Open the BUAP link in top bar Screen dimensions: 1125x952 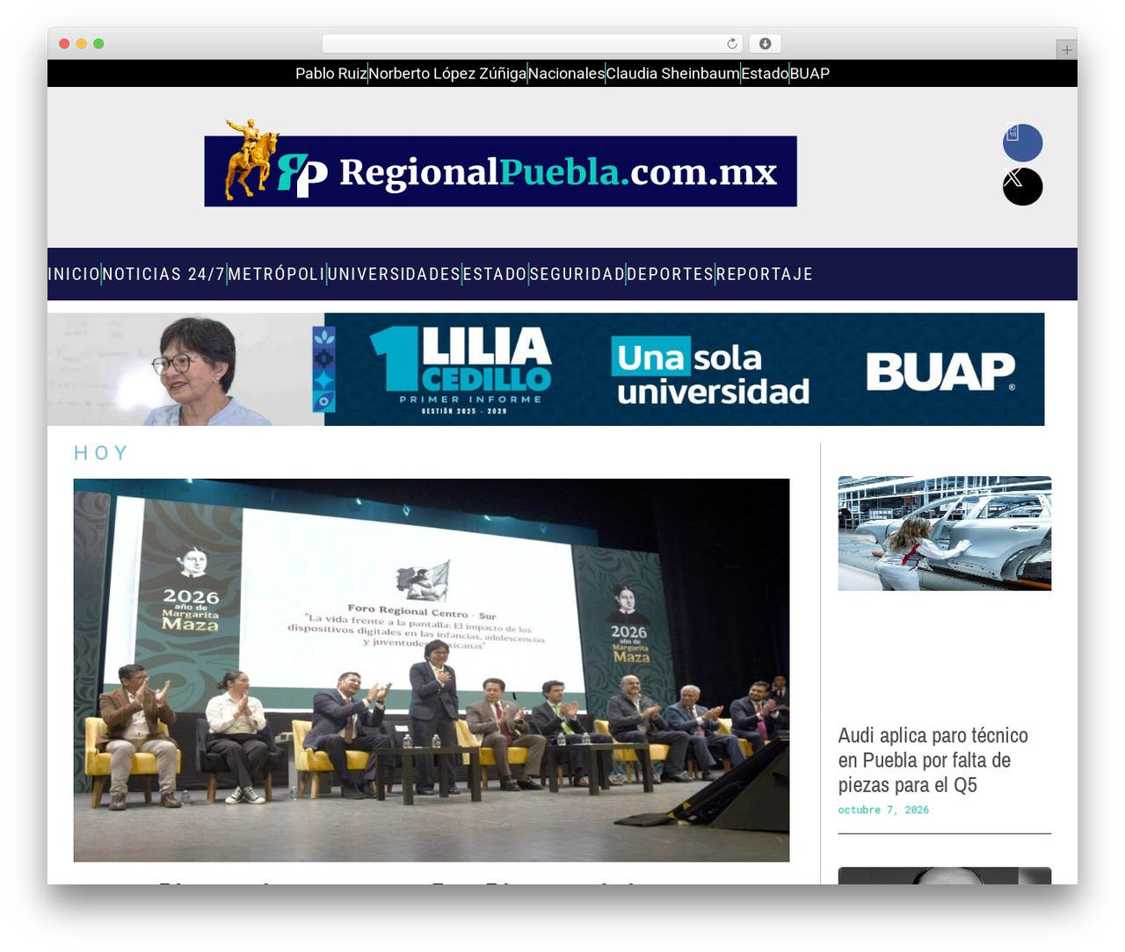pyautogui.click(x=809, y=74)
